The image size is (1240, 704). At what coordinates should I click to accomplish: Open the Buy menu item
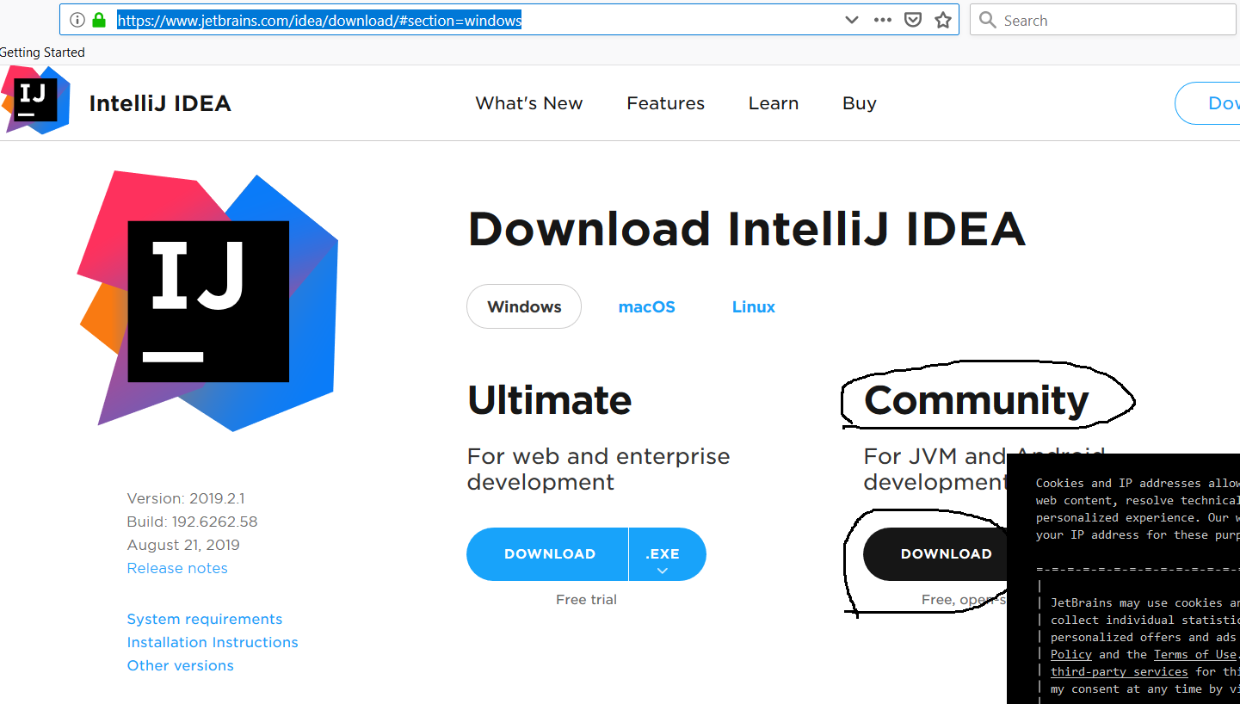pyautogui.click(x=860, y=103)
